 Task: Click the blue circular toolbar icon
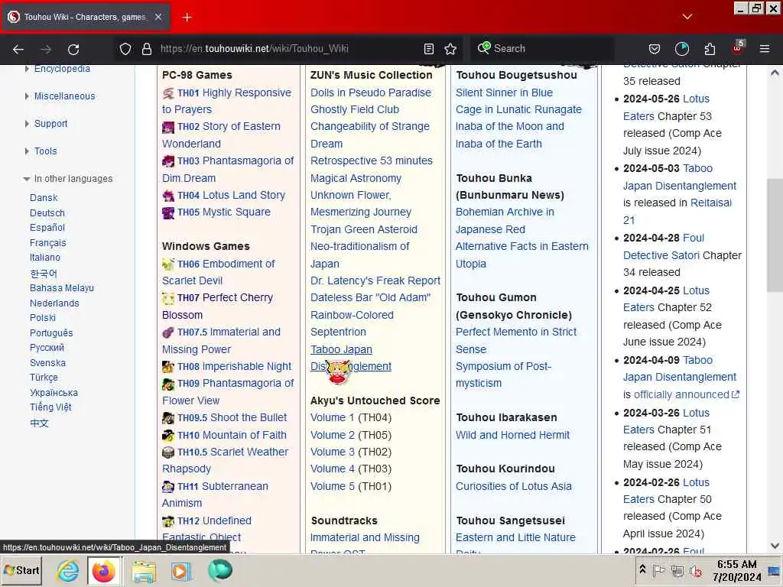[x=682, y=49]
